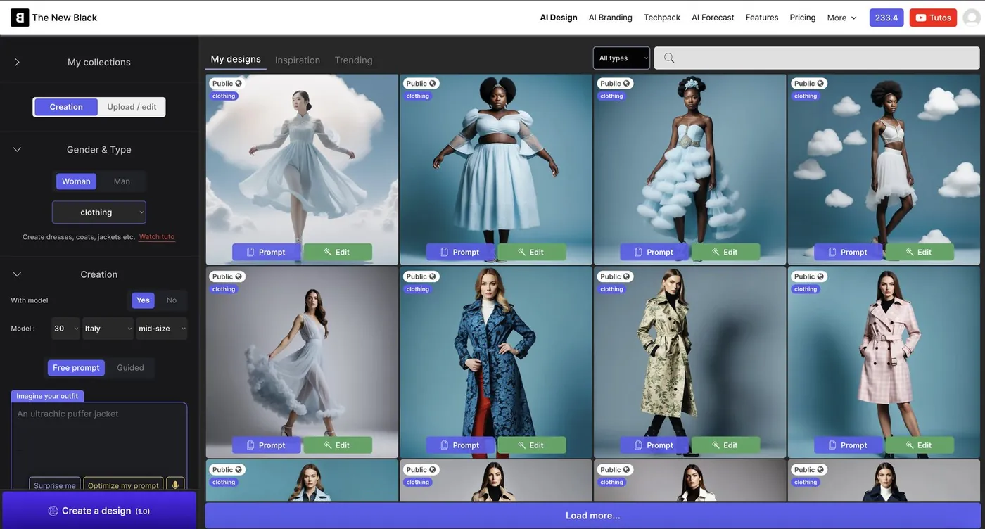Follow the Watch tuto link
Viewport: 985px width, 529px height.
pos(157,237)
